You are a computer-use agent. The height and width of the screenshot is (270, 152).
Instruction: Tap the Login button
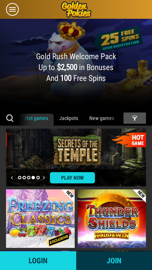click(x=38, y=261)
